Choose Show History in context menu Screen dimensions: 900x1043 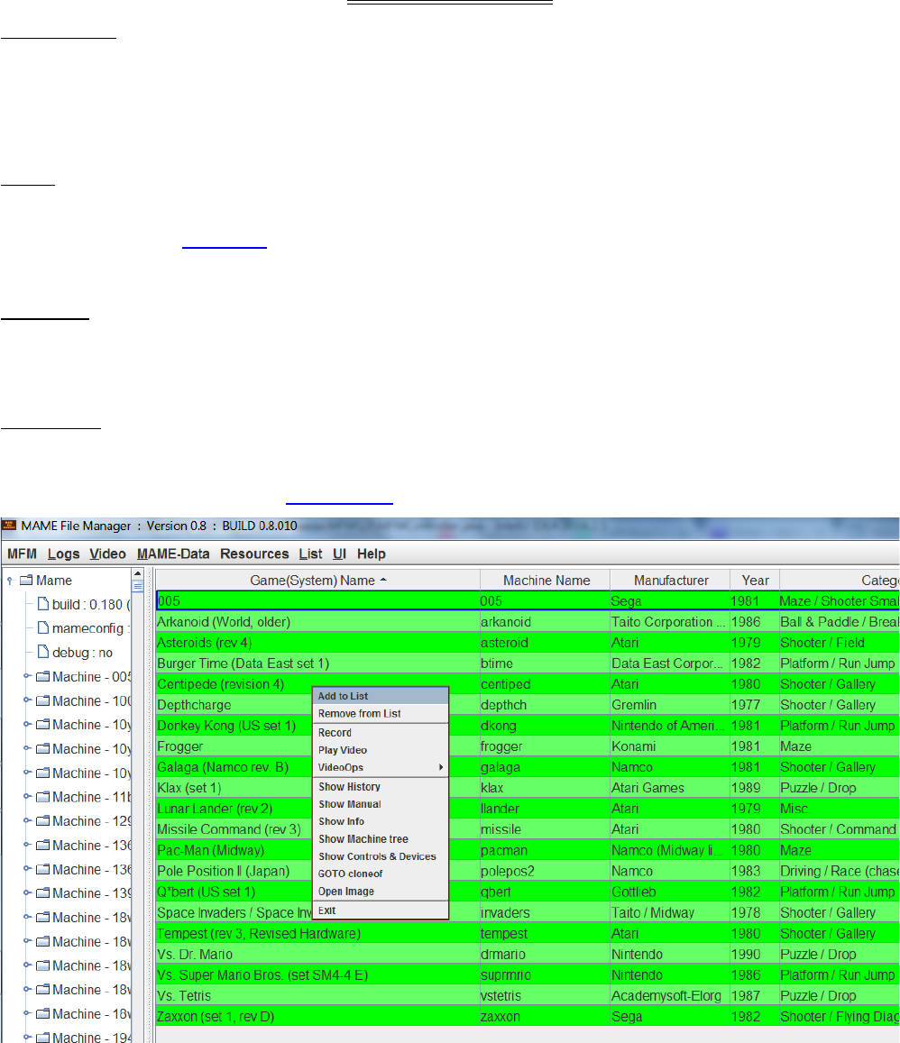click(x=381, y=786)
